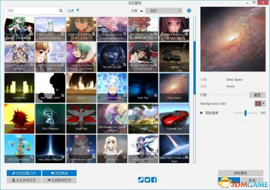
Task: Minimize the 浏览壁纸 window
Action: (x=248, y=3)
